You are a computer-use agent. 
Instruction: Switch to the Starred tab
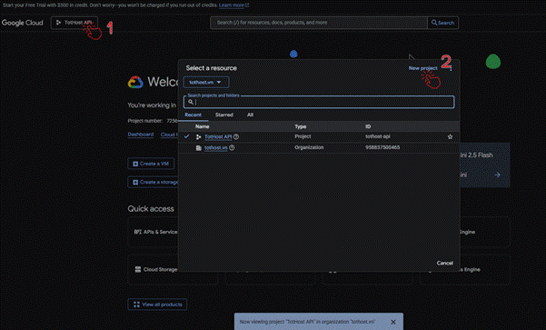point(224,115)
